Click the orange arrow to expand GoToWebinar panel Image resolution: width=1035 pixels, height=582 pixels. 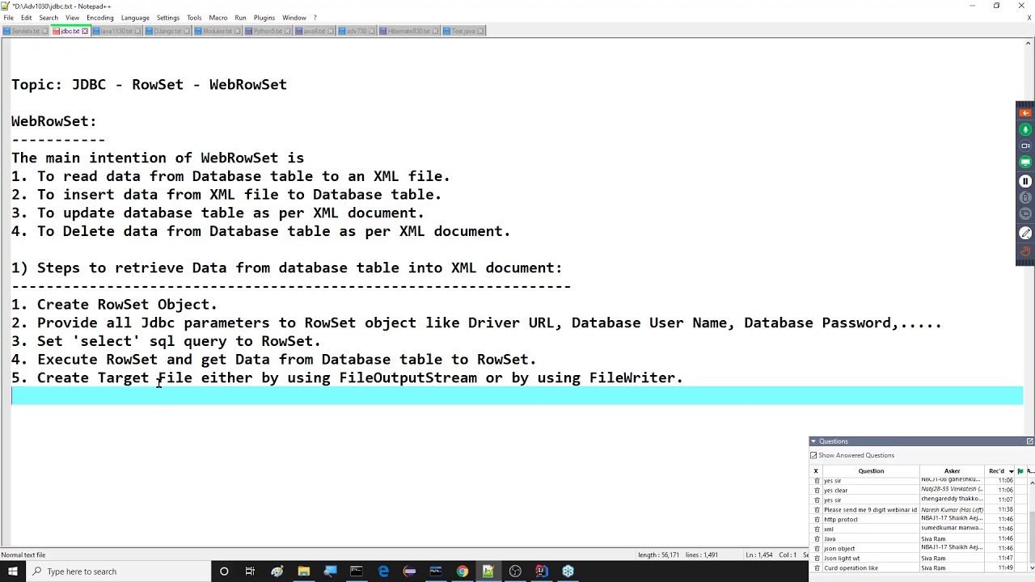point(1025,112)
